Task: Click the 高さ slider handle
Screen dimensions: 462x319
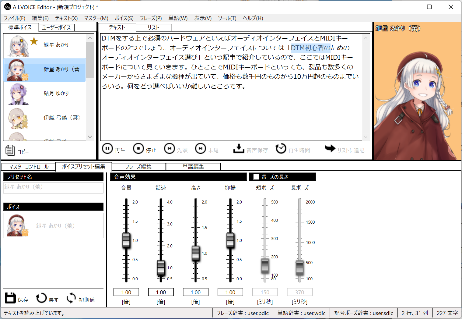Action: click(195, 253)
